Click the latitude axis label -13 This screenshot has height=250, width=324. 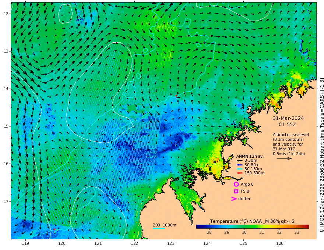(6, 51)
